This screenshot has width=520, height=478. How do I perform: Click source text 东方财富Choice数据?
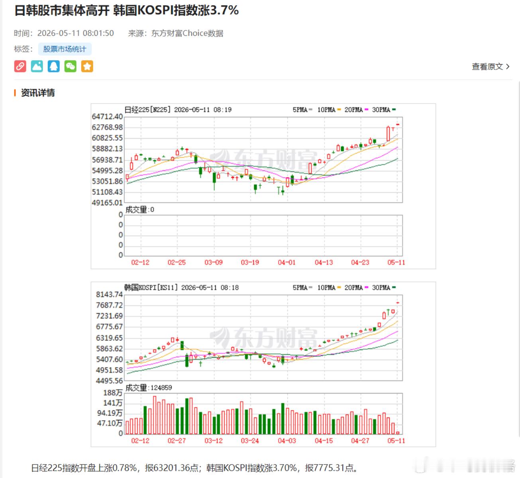(x=187, y=33)
